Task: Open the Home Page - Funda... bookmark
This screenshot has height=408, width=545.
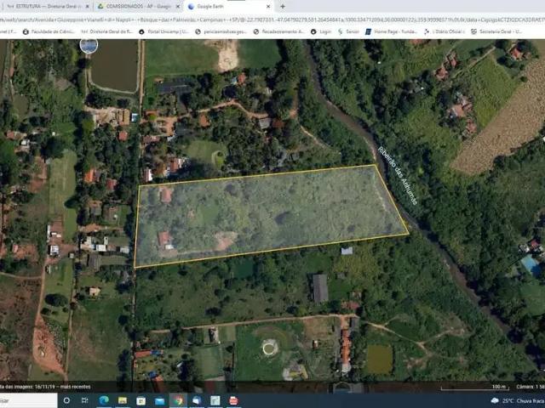Action: 391,31
